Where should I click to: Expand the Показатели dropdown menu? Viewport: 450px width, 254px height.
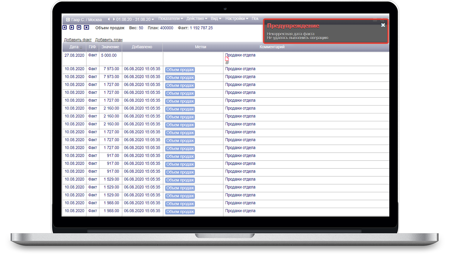(171, 19)
